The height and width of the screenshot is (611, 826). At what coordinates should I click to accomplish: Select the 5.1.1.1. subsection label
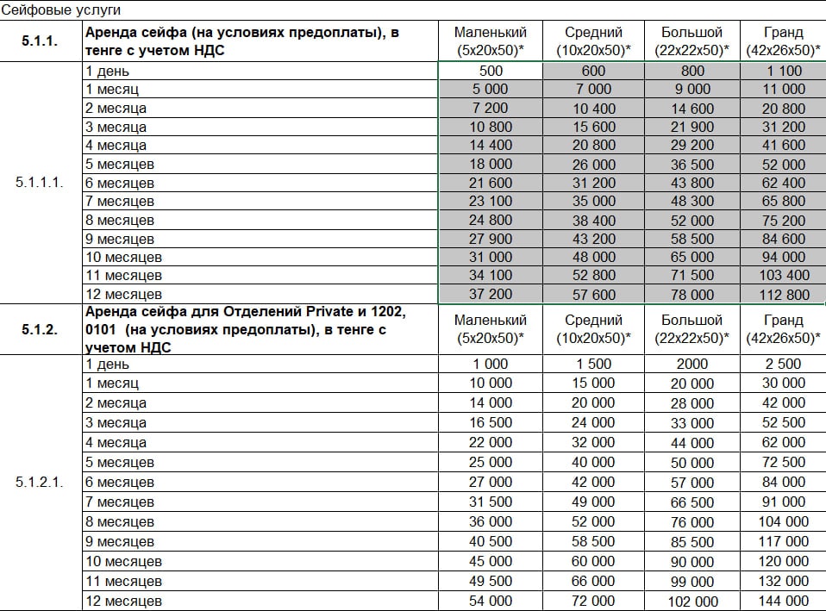(41, 183)
